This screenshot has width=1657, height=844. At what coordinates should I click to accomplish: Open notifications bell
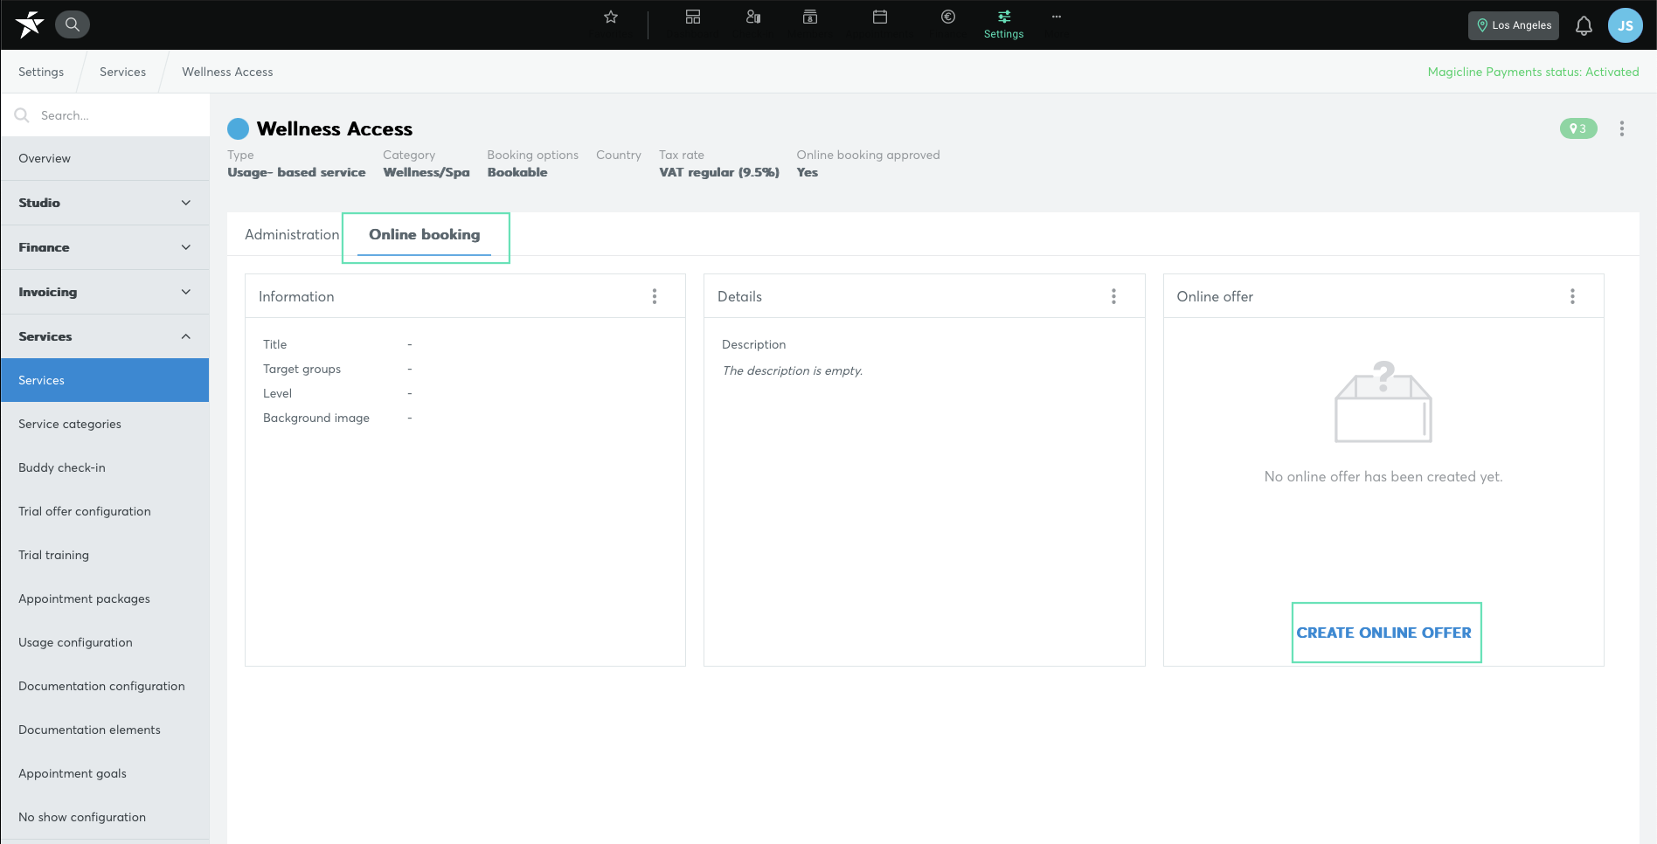[1584, 26]
